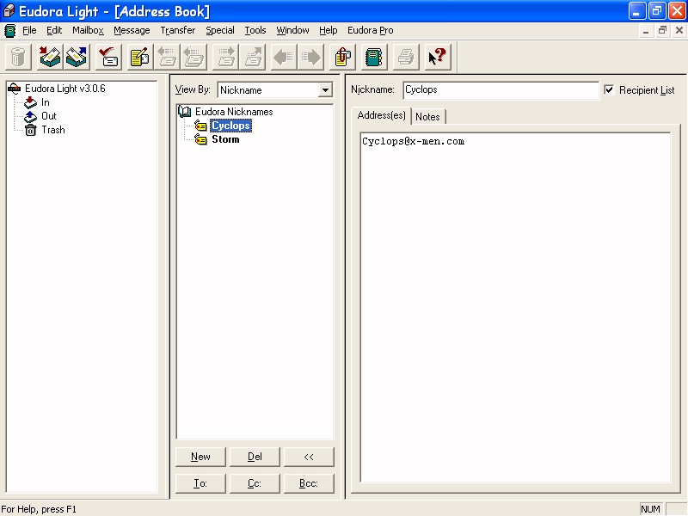
Task: Click the Attach File paperclip icon
Action: tap(342, 57)
